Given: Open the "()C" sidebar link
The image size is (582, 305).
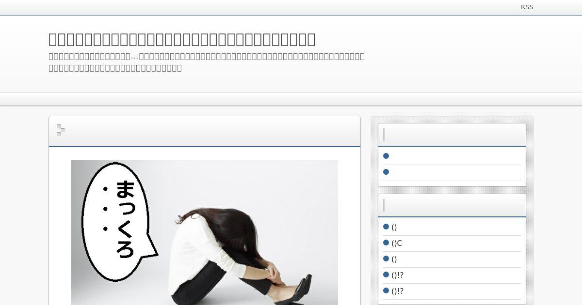Looking at the screenshot, I should click(397, 244).
